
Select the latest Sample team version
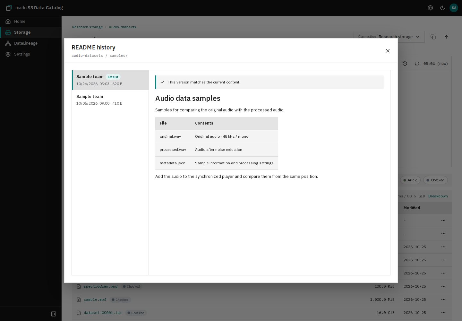[x=110, y=80]
